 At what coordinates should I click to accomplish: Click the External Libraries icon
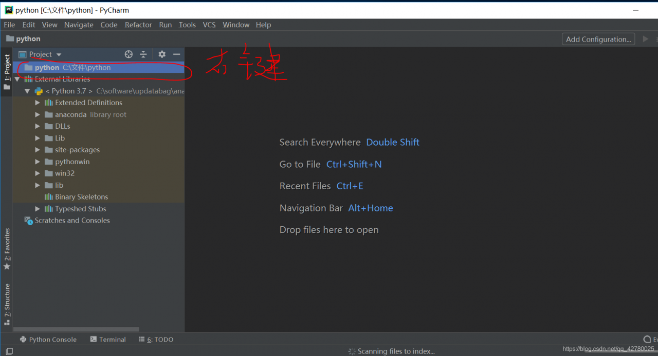point(28,79)
